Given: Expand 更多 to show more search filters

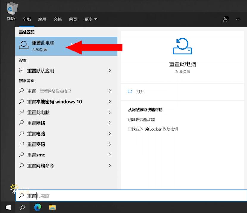Looking at the screenshot, I should click(91, 19).
